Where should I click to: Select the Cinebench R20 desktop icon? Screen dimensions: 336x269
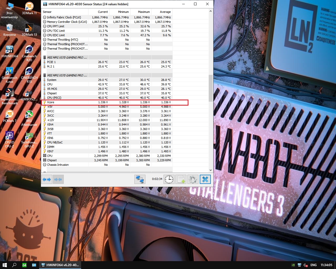(x=29, y=54)
